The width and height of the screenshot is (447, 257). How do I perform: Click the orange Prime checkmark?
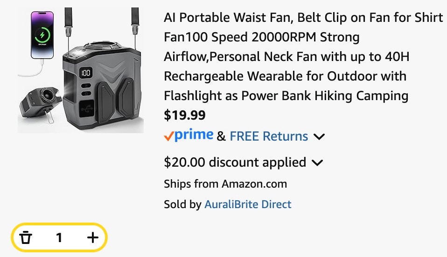[x=168, y=136]
